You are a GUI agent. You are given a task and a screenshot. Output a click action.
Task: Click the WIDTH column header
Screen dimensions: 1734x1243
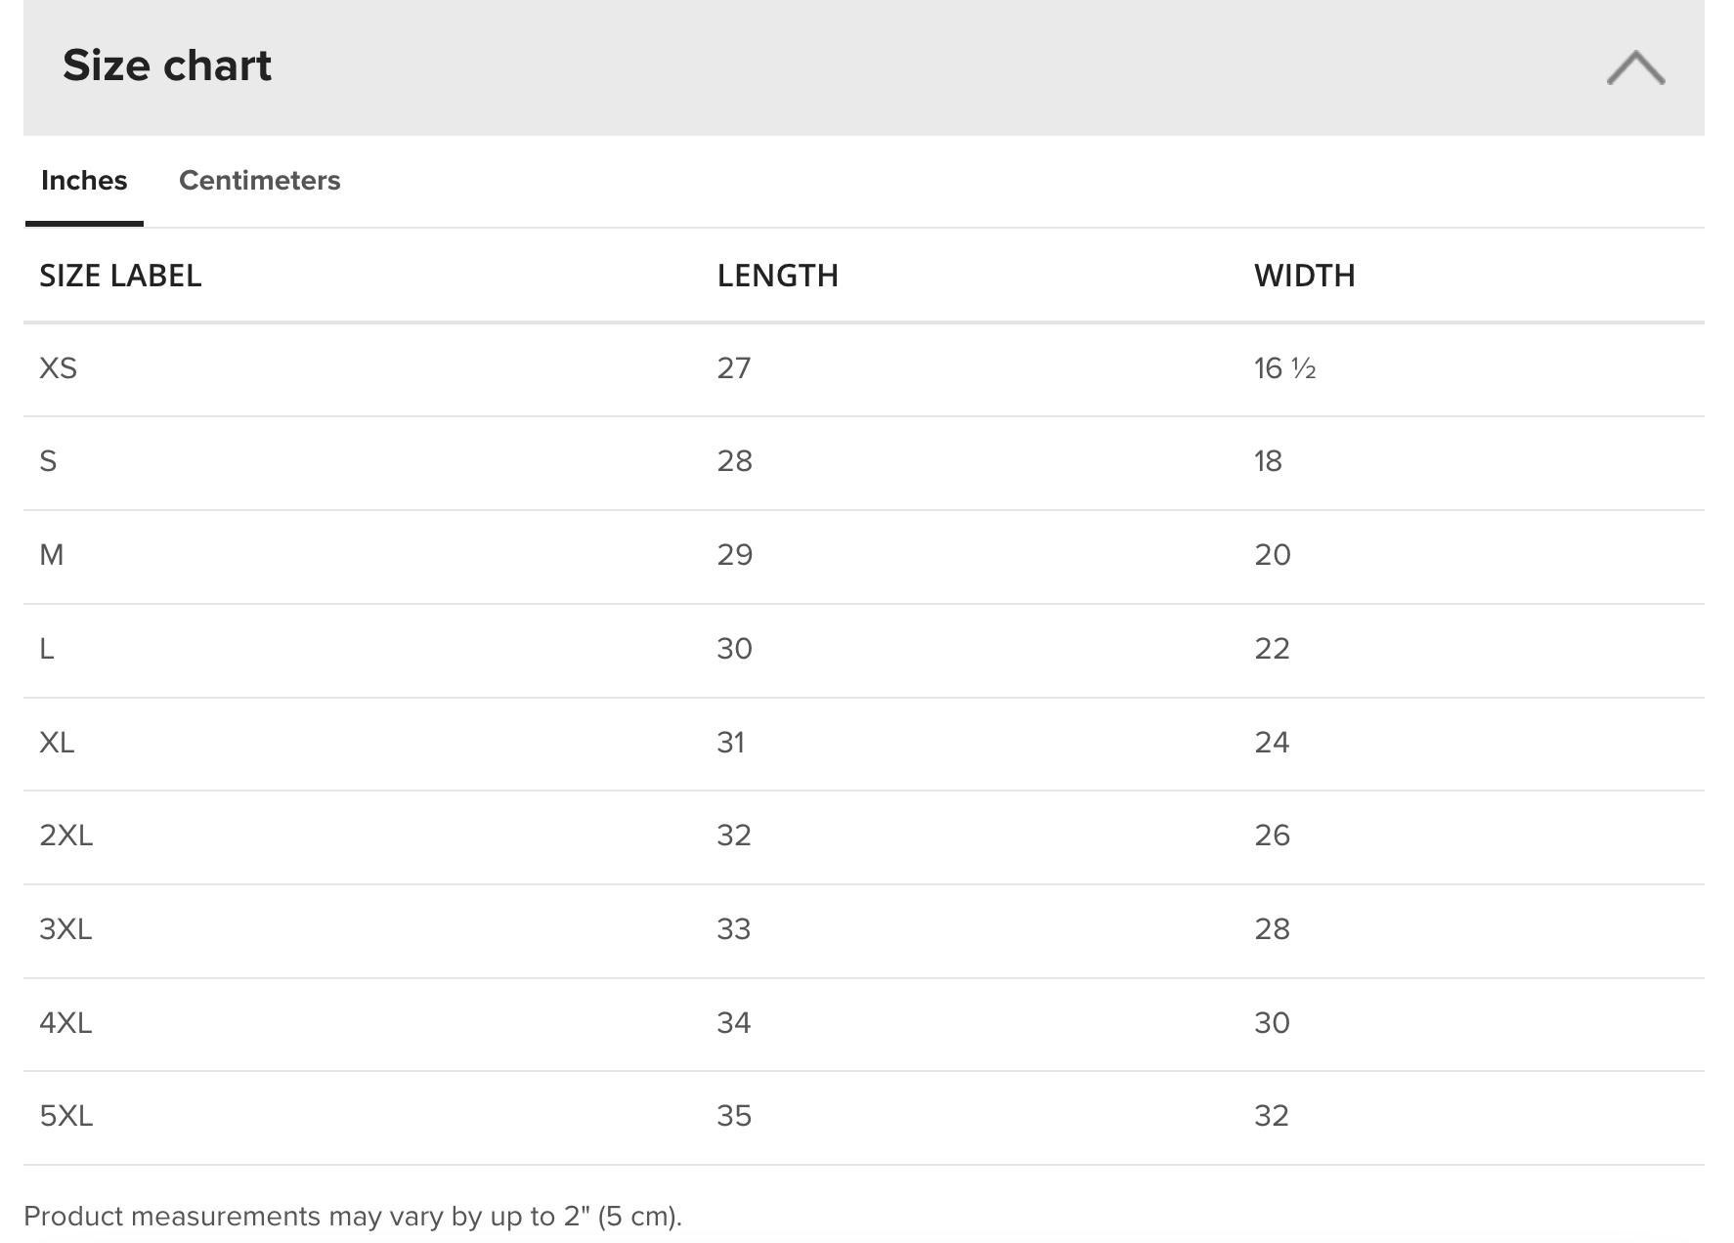tap(1304, 276)
